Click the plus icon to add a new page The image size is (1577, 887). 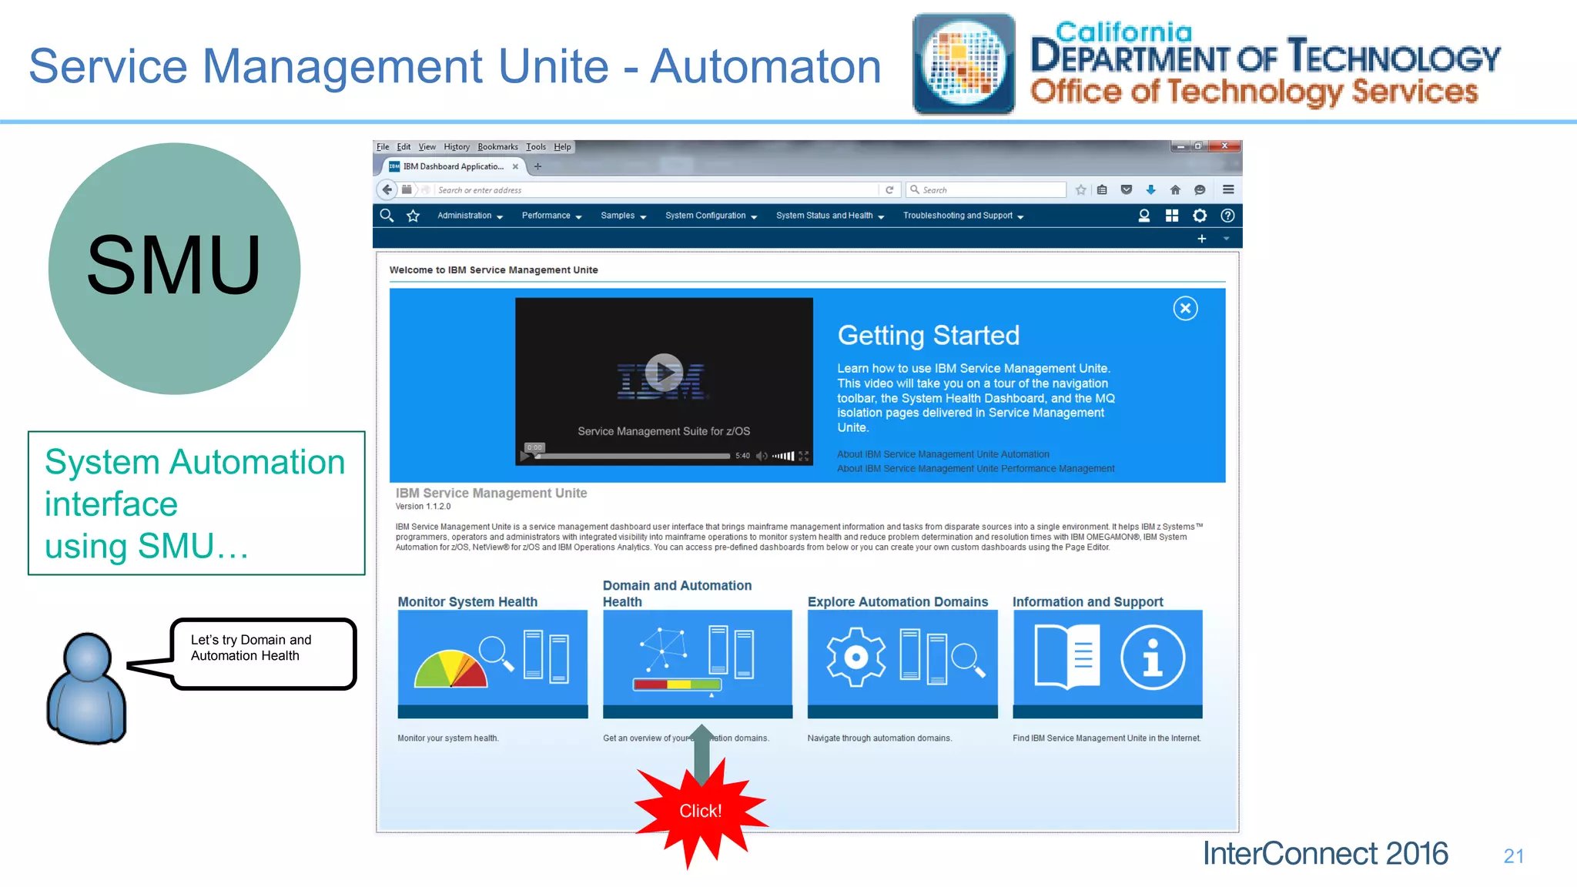(1202, 239)
